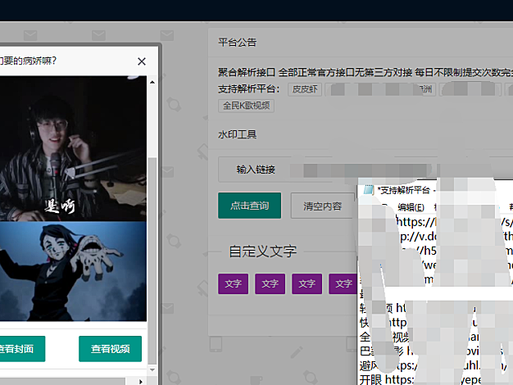Click the dialog vertical scrollbar thumb
The width and height of the screenshot is (513, 385).
[x=152, y=260]
